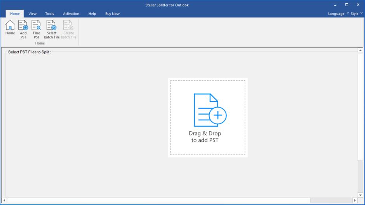Click the Drag & Drop to add PST text

pos(205,137)
